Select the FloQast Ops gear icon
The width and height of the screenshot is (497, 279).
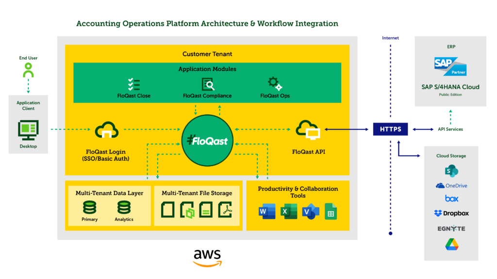pyautogui.click(x=275, y=84)
